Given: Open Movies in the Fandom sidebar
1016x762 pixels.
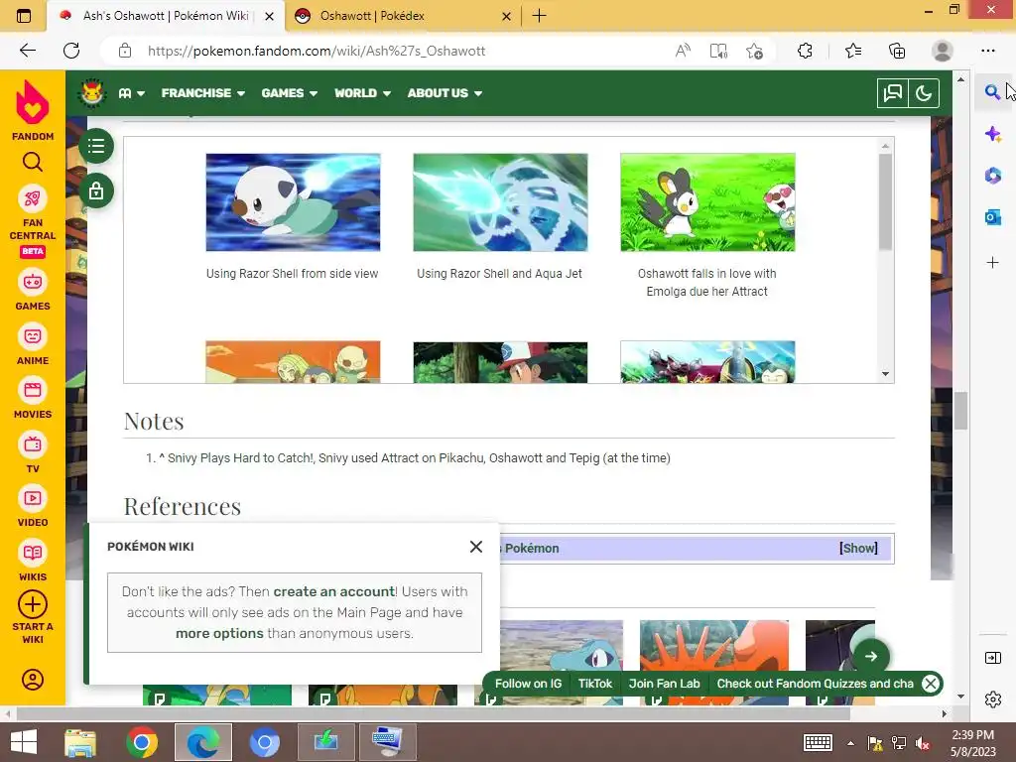Looking at the screenshot, I should point(33,399).
